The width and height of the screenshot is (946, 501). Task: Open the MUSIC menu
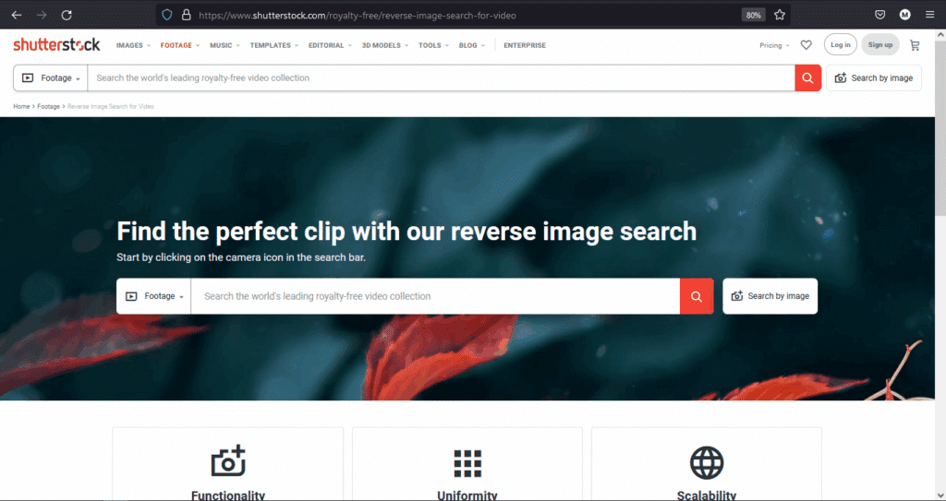tap(225, 45)
